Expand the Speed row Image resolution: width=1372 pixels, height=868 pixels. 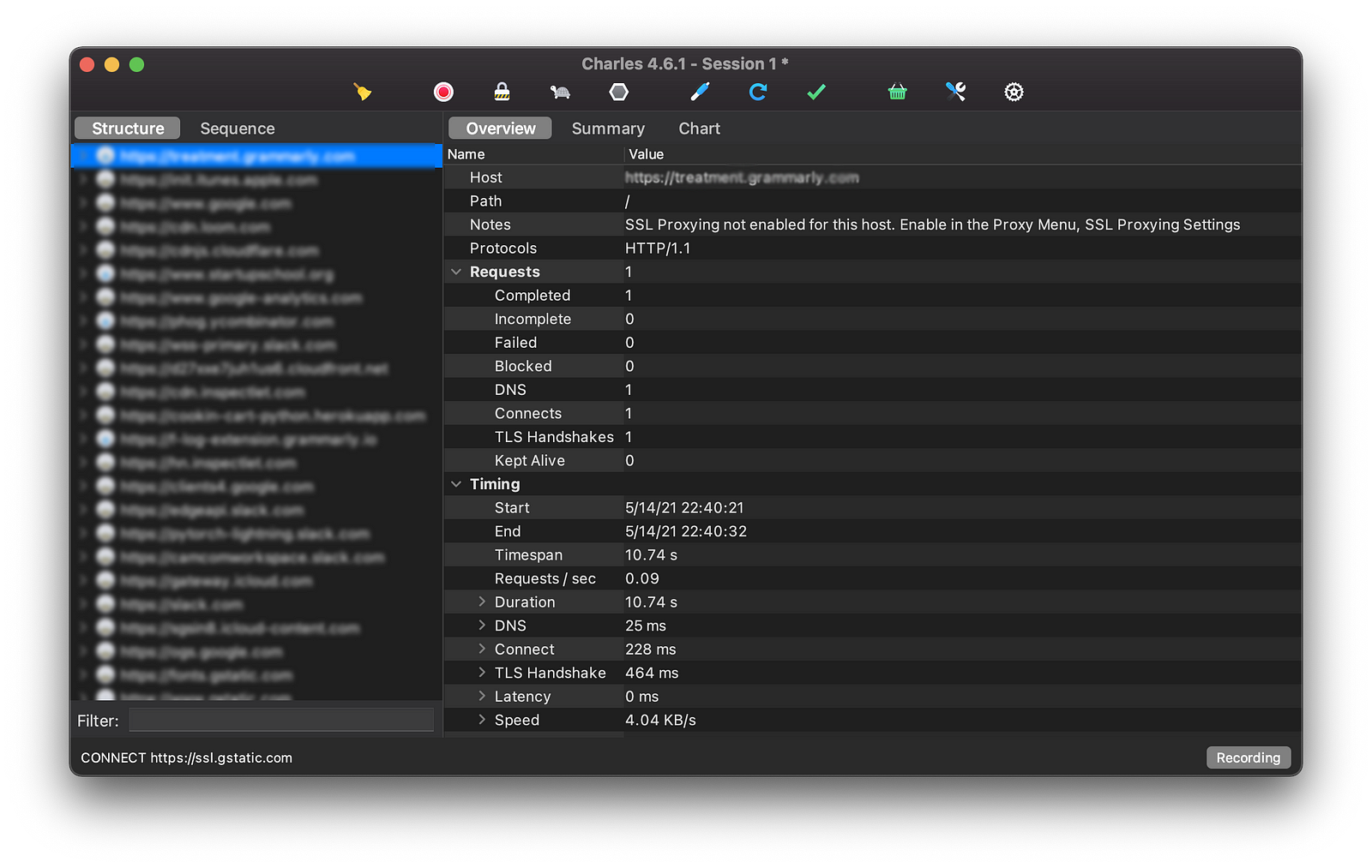tap(482, 720)
